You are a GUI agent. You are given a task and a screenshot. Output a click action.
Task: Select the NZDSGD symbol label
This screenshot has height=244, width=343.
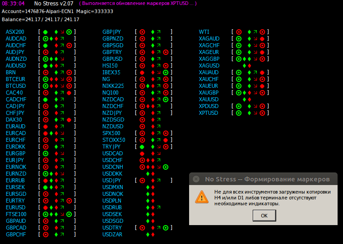click(x=113, y=120)
